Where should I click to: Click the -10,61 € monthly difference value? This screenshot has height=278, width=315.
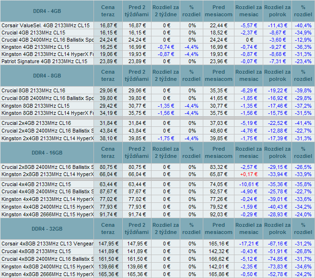(x=249, y=184)
